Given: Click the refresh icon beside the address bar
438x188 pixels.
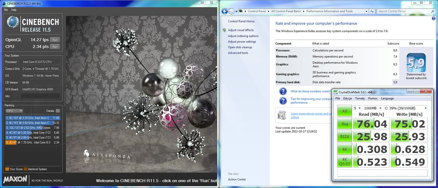Looking at the screenshot, I should point(371,11).
